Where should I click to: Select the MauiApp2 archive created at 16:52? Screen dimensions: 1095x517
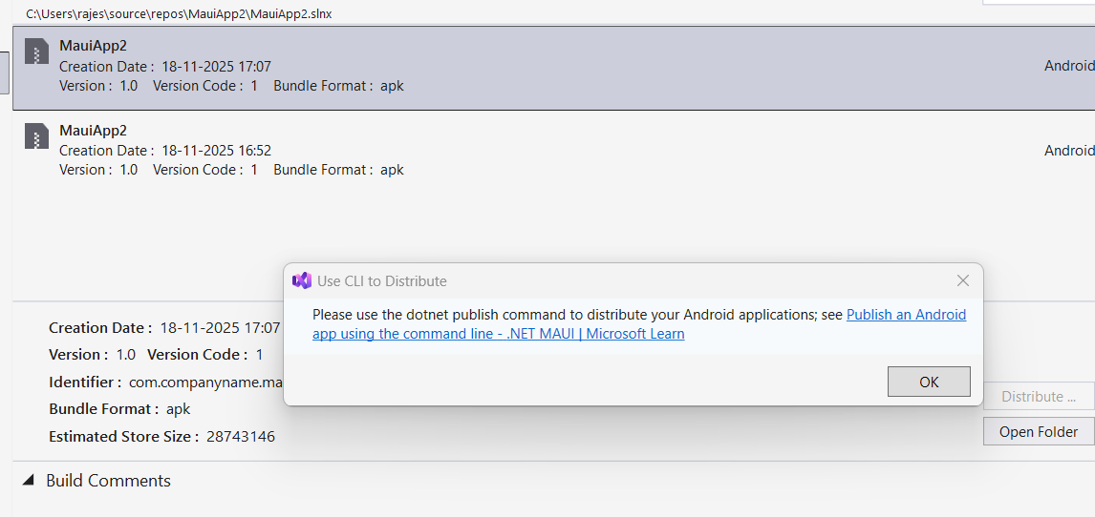pos(554,151)
